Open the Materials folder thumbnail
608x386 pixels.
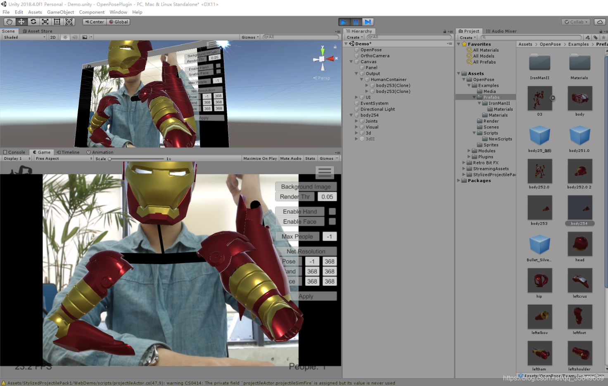[580, 62]
